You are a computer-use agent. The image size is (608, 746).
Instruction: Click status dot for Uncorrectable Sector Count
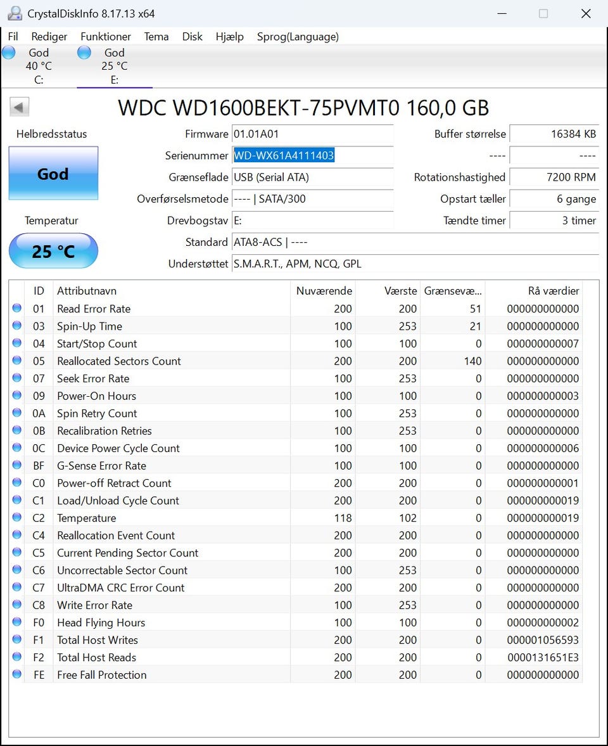click(x=17, y=570)
